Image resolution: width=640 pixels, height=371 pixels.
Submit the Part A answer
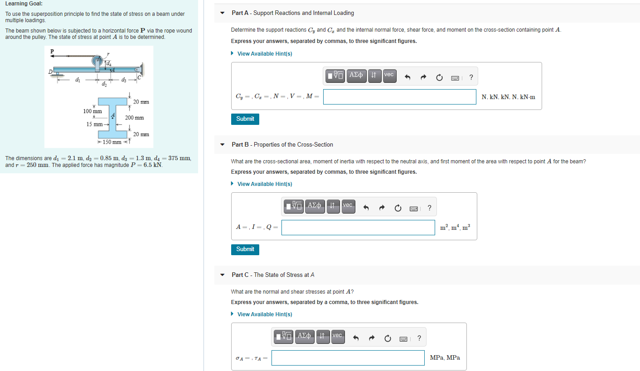[245, 119]
